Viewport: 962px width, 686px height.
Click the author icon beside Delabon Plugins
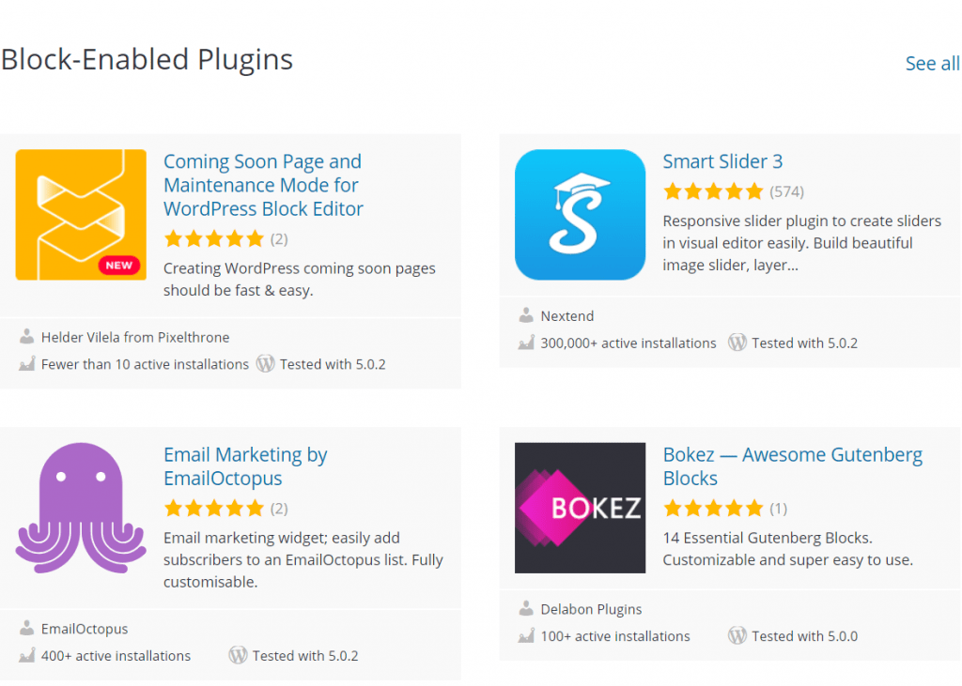[526, 609]
